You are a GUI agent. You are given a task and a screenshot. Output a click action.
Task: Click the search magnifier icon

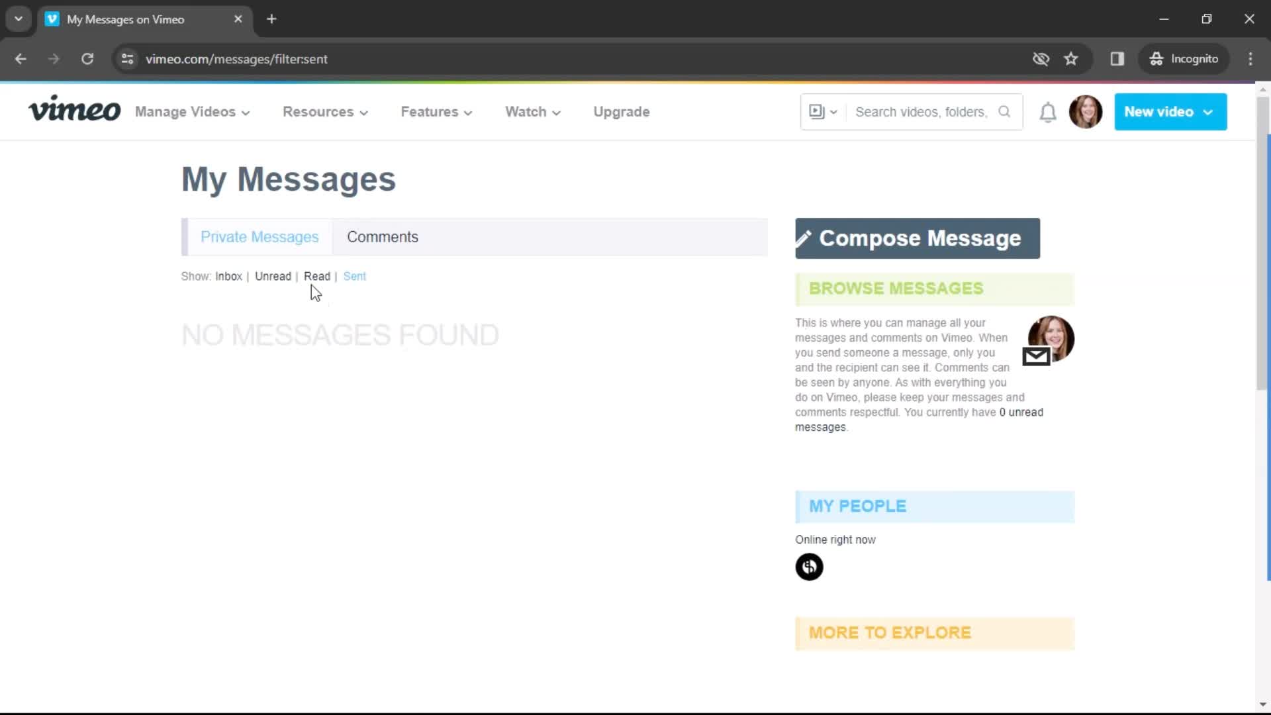pos(1005,112)
